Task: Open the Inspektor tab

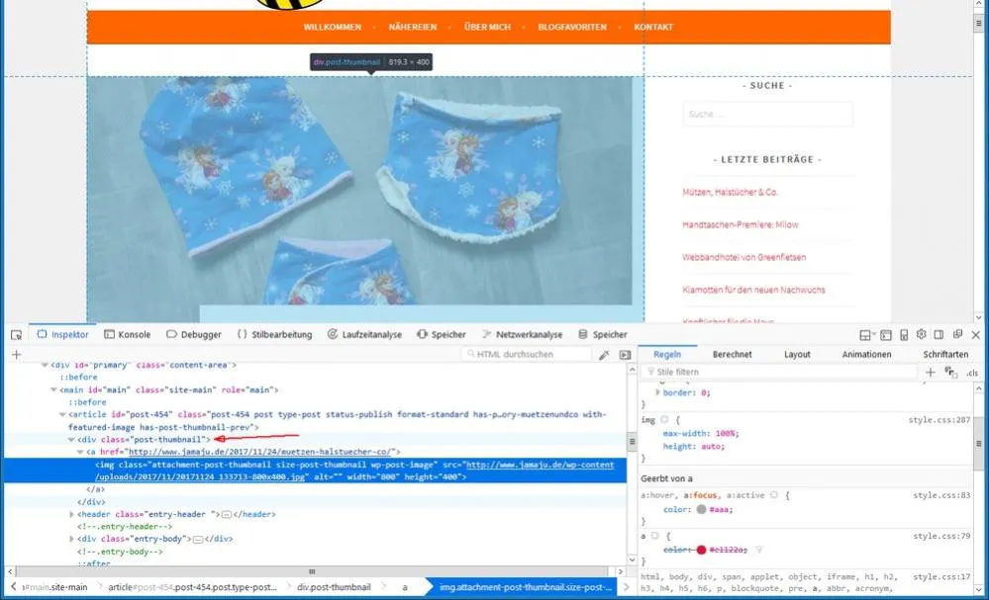Action: [x=63, y=334]
